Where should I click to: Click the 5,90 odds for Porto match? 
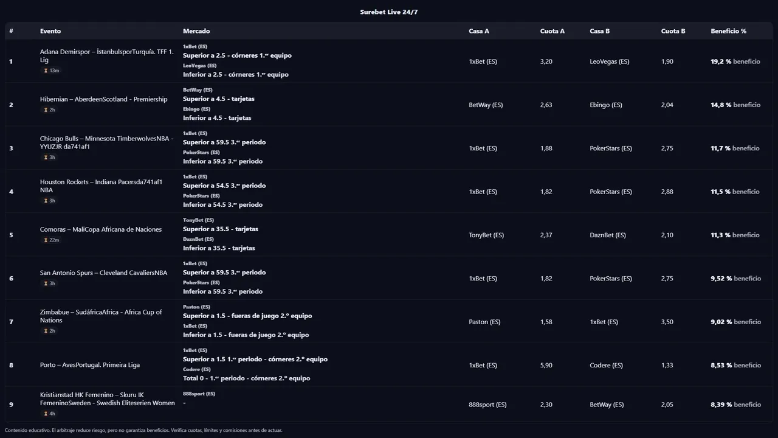(x=546, y=365)
